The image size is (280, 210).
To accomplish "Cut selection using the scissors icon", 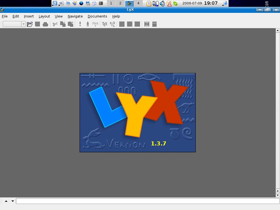I will (x=55, y=24).
